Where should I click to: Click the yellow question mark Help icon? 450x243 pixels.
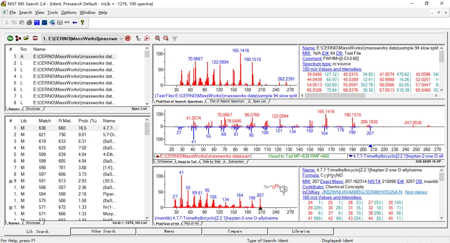pyautogui.click(x=82, y=23)
